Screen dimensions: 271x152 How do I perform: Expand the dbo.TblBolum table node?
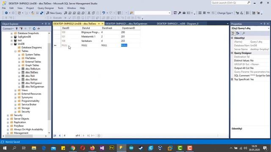click(x=19, y=69)
